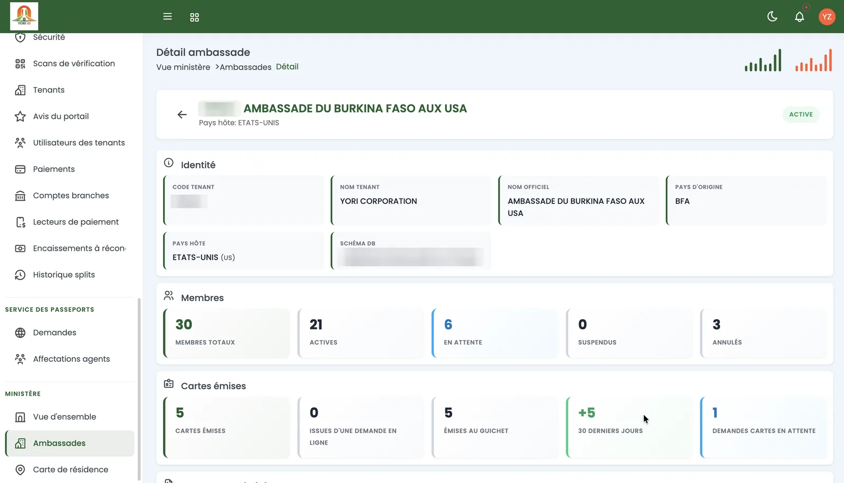Image resolution: width=844 pixels, height=483 pixels.
Task: Click the Yori ID logo
Action: point(24,16)
